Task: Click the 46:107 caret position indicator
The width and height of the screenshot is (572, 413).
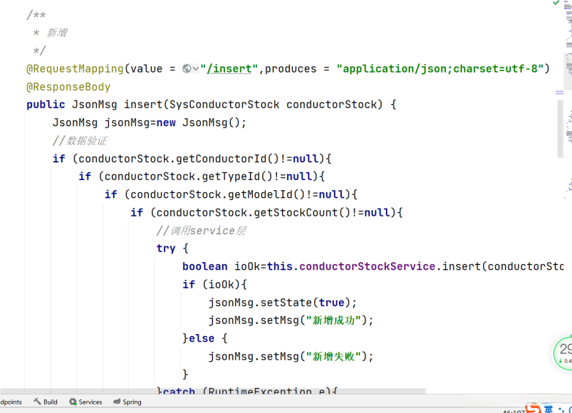Action: pyautogui.click(x=514, y=411)
